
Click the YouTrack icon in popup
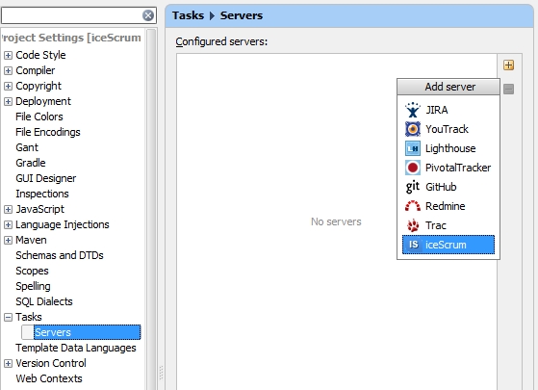coord(413,129)
